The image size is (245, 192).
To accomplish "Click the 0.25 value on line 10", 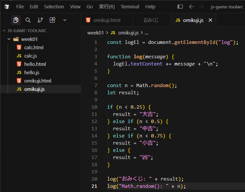I will [136, 107].
